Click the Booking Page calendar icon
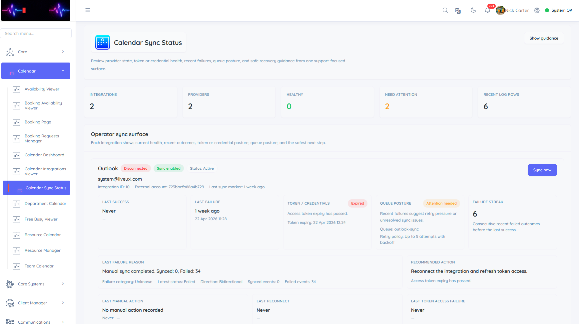The image size is (579, 324). point(16,122)
